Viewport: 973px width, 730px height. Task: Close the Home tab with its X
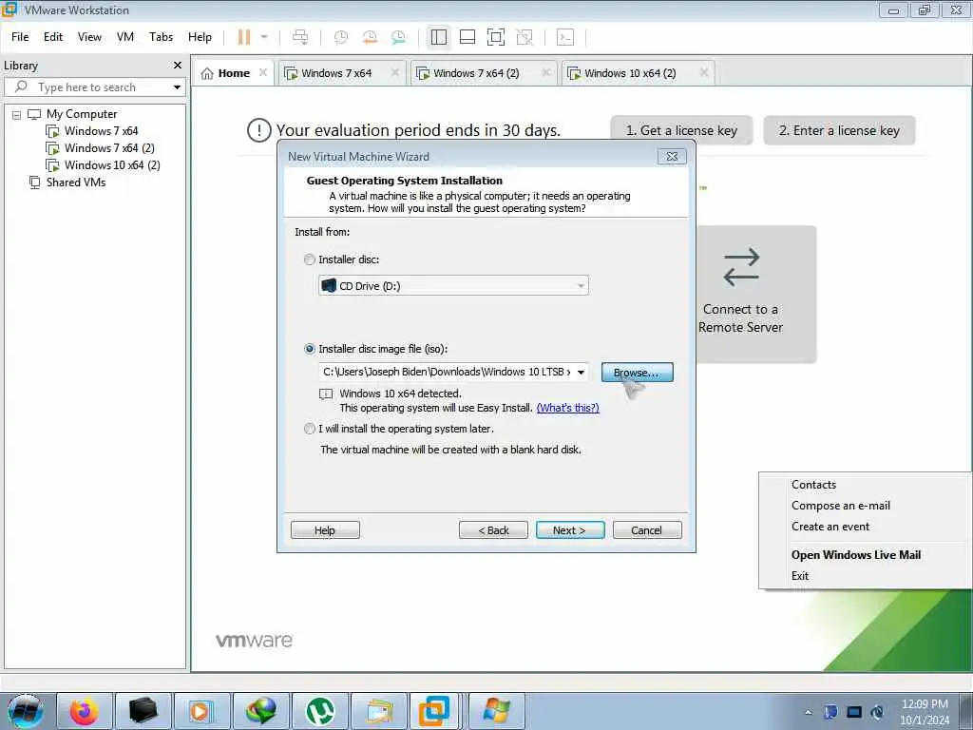263,72
